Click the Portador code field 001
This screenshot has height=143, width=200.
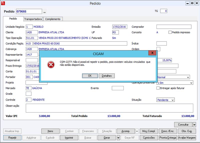coord(29,77)
